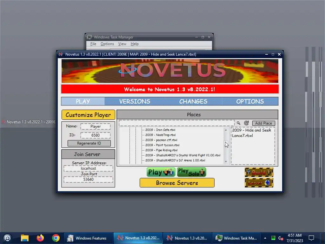Image resolution: width=325 pixels, height=244 pixels.
Task: Start a Play Solo session
Action: [x=191, y=172]
